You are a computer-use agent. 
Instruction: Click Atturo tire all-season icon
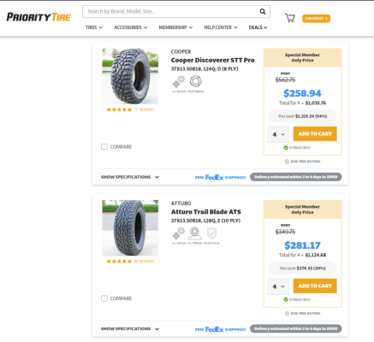[x=179, y=233]
